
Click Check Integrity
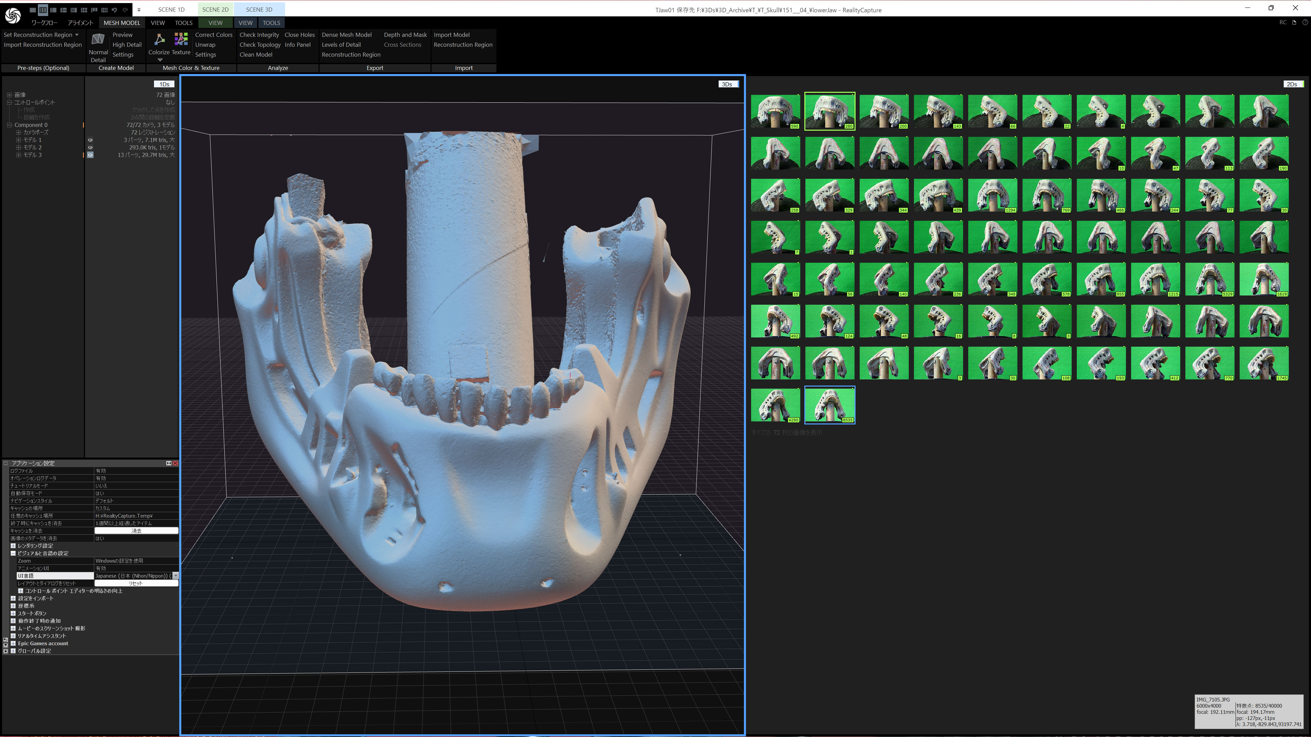tap(259, 35)
